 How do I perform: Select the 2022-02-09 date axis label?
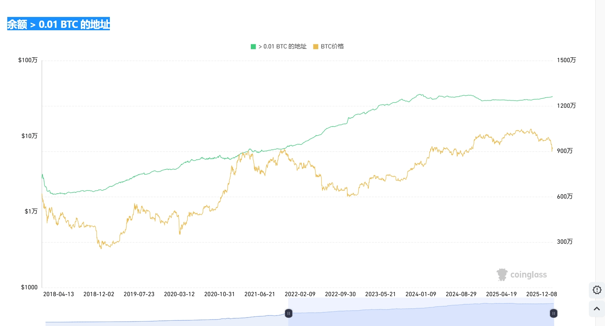tap(300, 294)
